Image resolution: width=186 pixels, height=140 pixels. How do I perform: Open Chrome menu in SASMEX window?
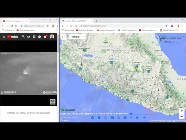tap(183, 26)
